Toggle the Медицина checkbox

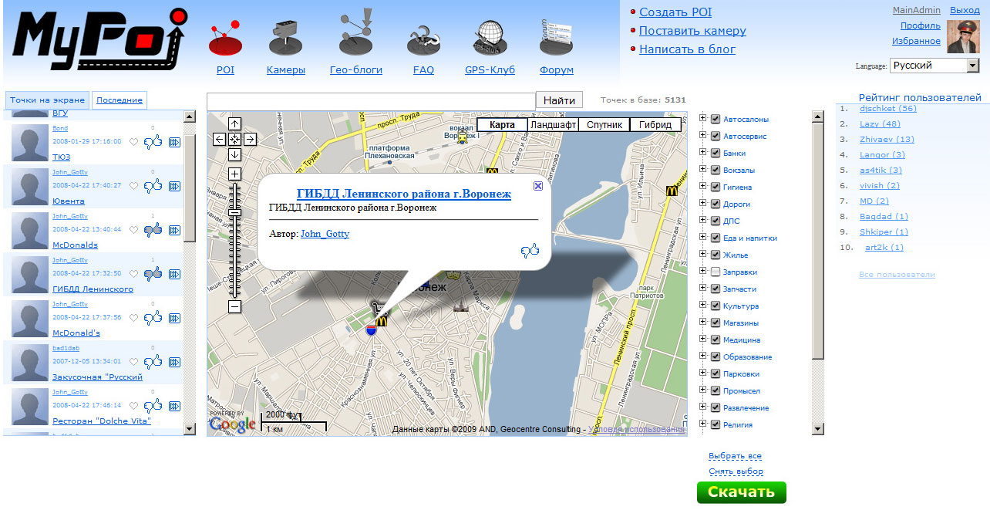point(716,340)
